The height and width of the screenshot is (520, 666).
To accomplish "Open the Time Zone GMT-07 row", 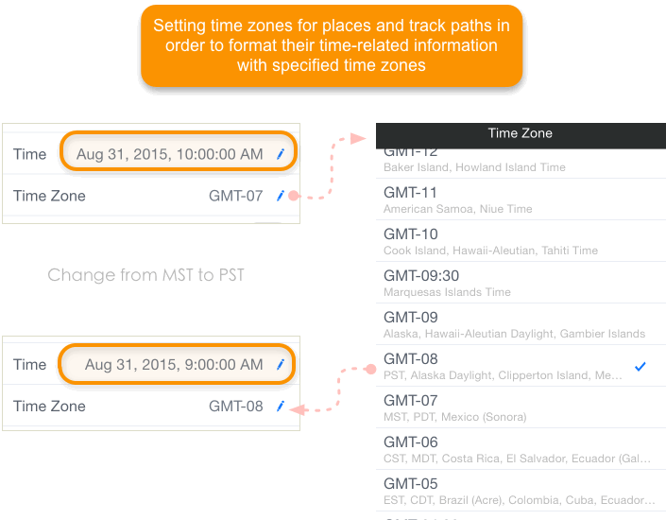I will (151, 196).
